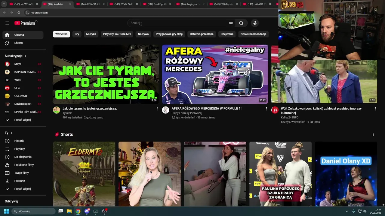Open Kalisz24 channel avatar

[275, 110]
